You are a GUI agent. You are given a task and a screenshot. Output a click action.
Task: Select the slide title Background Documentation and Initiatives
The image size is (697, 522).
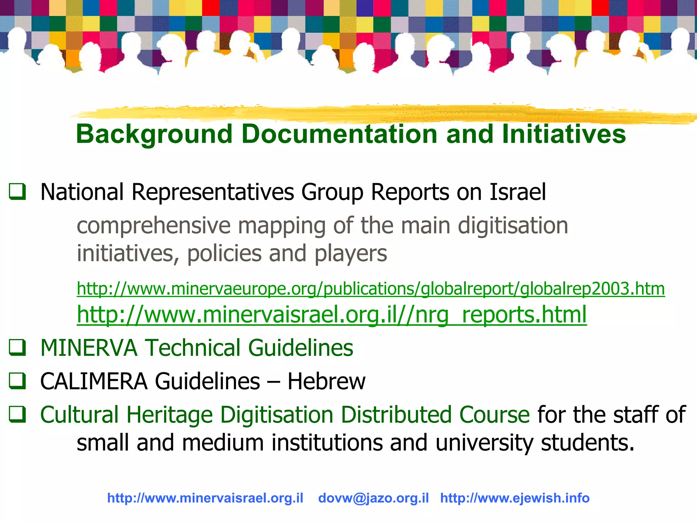point(351,135)
